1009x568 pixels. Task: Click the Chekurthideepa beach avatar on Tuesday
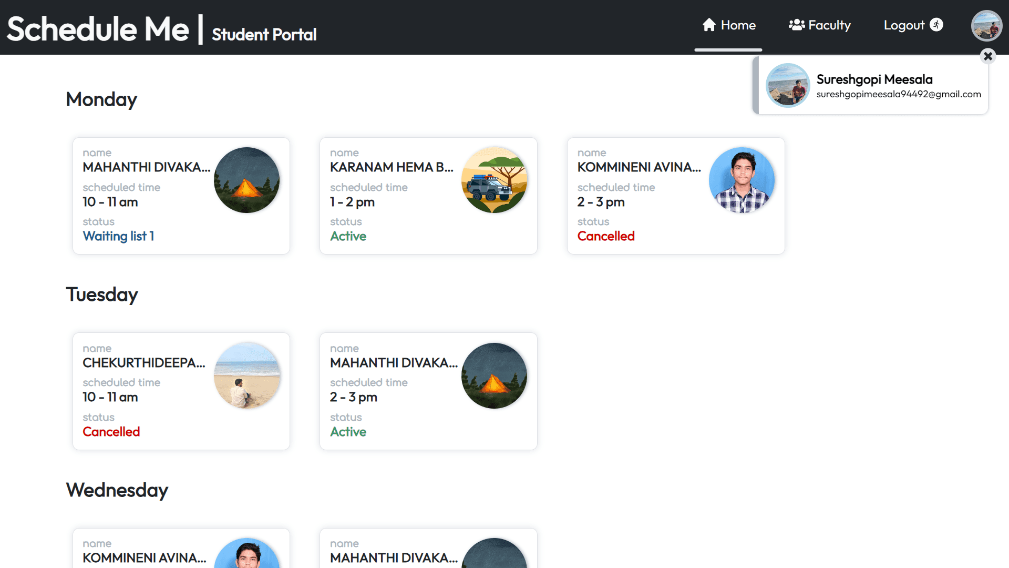tap(246, 376)
